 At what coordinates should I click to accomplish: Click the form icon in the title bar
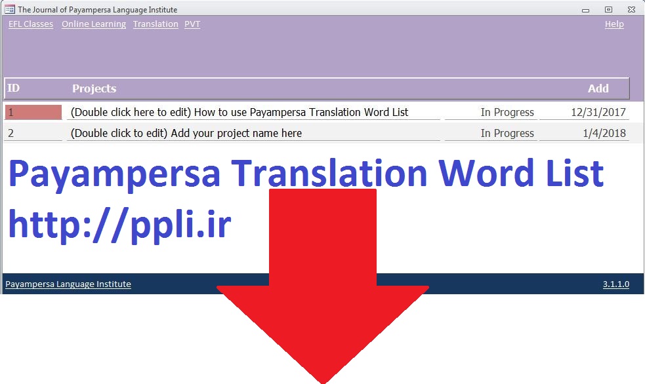pos(10,9)
